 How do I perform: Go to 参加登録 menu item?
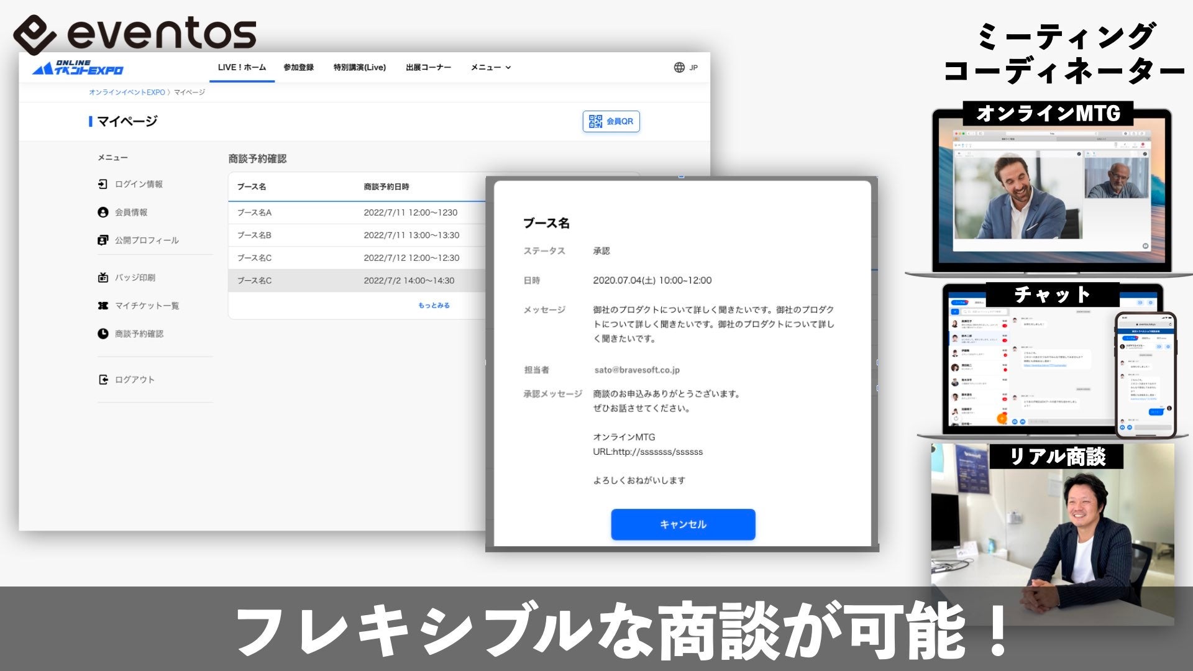click(x=298, y=67)
